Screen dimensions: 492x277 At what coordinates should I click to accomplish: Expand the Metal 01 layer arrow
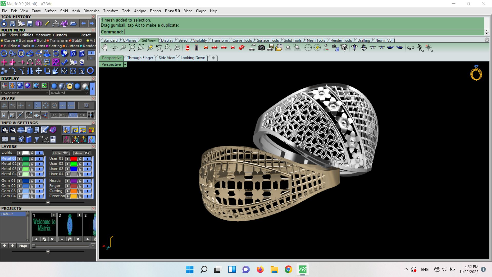[19, 159]
